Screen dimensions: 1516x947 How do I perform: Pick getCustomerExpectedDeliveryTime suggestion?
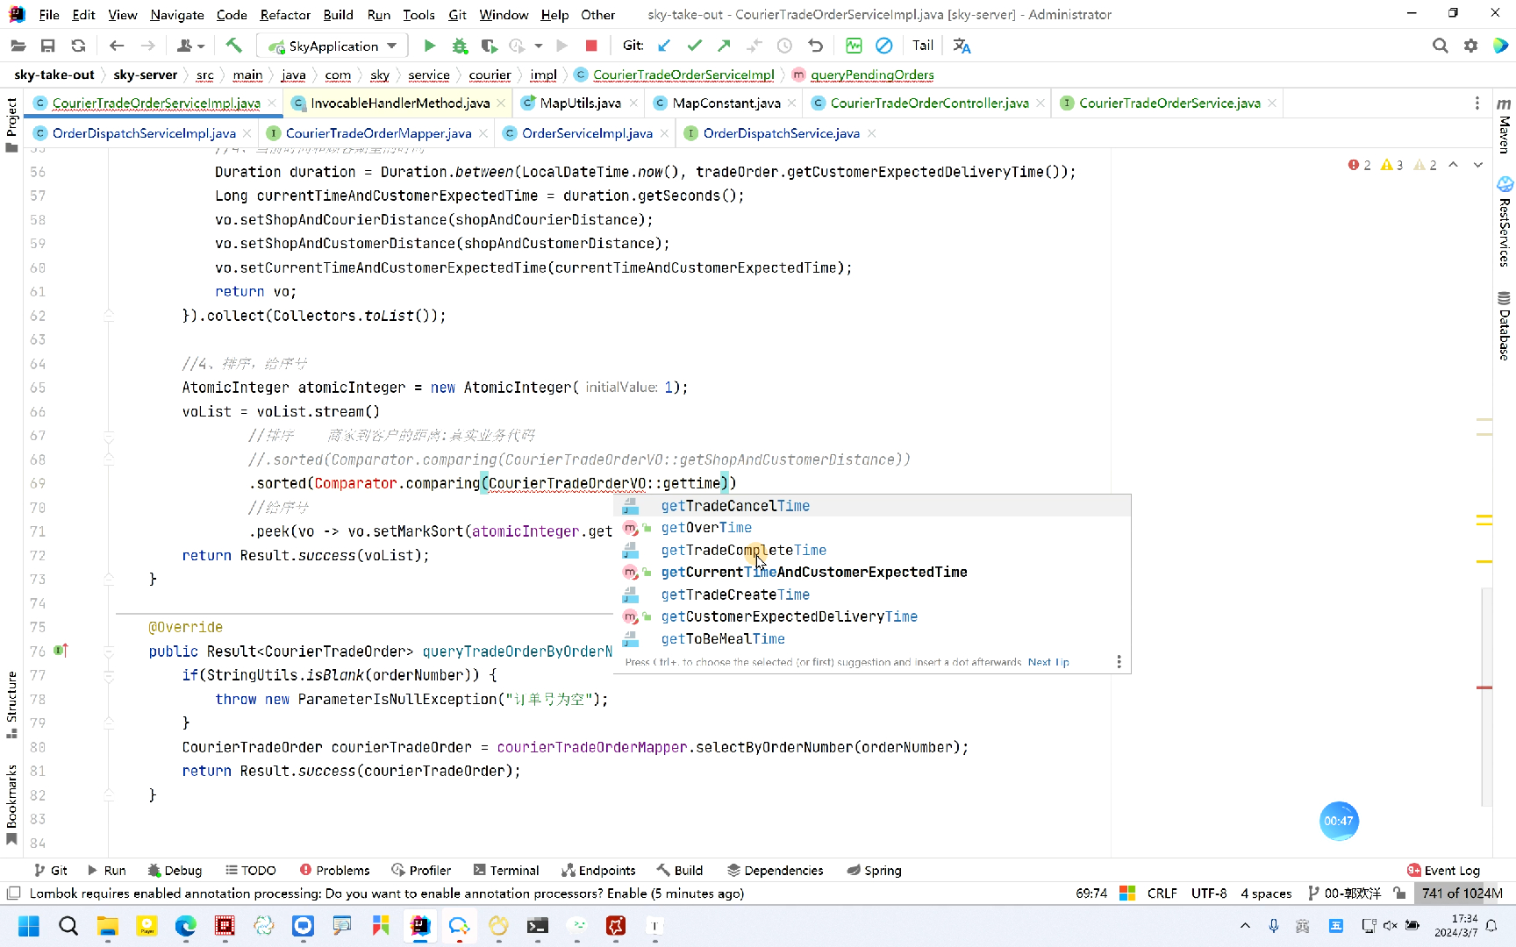coord(872,616)
